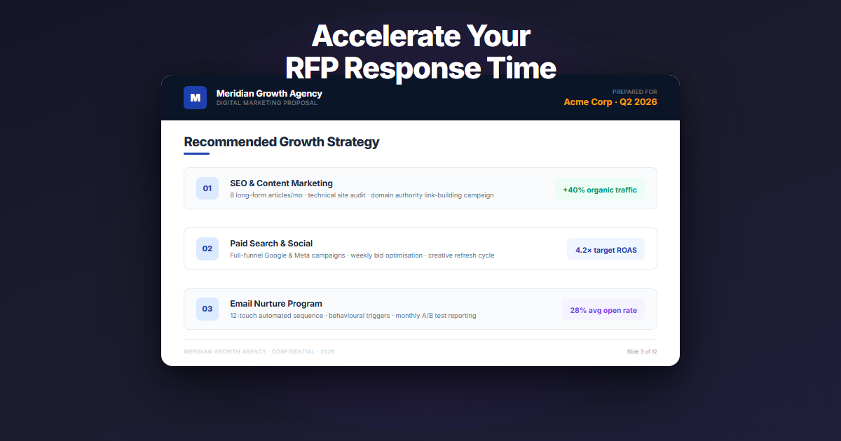Click the '4.2× target ROAS' badge
The width and height of the screenshot is (841, 441).
click(x=606, y=249)
